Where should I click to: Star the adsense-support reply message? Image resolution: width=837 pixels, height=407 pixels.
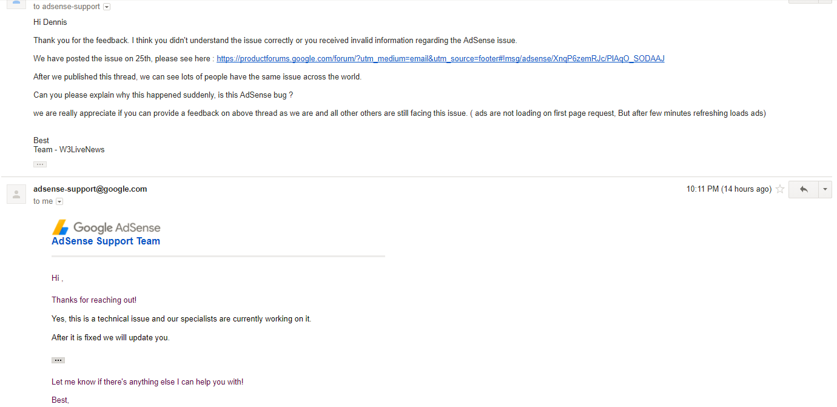(780, 189)
